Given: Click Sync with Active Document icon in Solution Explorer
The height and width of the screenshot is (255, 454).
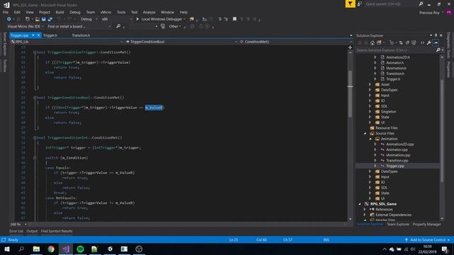Looking at the screenshot, I should tap(401, 42).
